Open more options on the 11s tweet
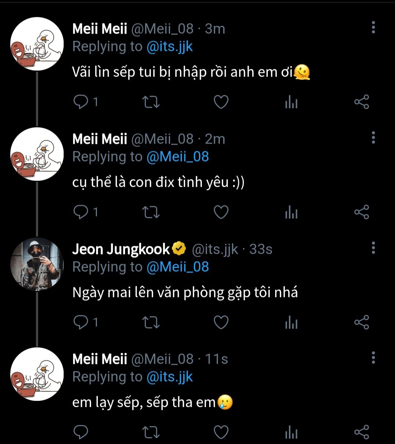 click(373, 358)
